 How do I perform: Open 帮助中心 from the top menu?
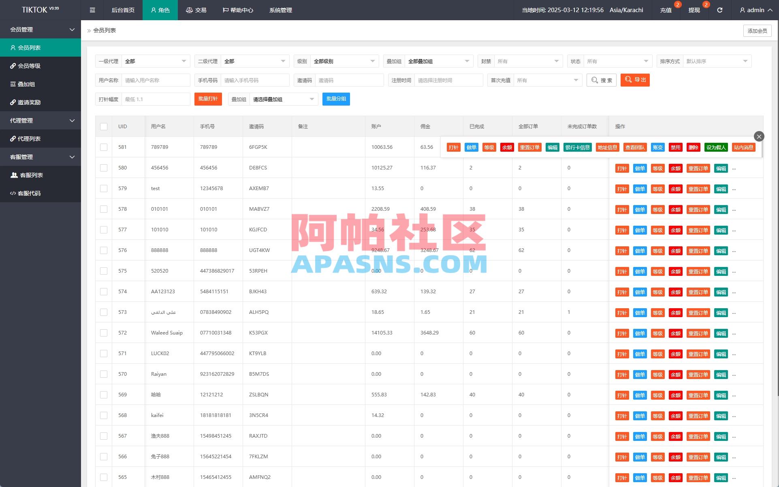239,10
